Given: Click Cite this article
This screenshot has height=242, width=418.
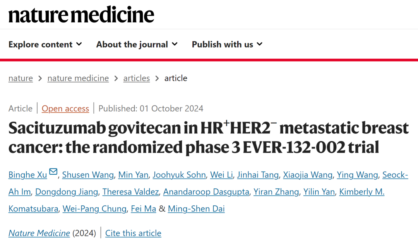Looking at the screenshot, I should (133, 233).
